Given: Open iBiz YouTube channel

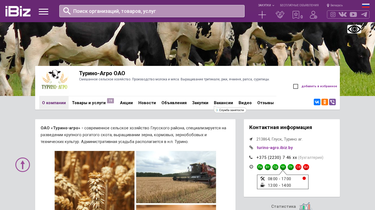Looking at the screenshot, I should tap(353, 14).
